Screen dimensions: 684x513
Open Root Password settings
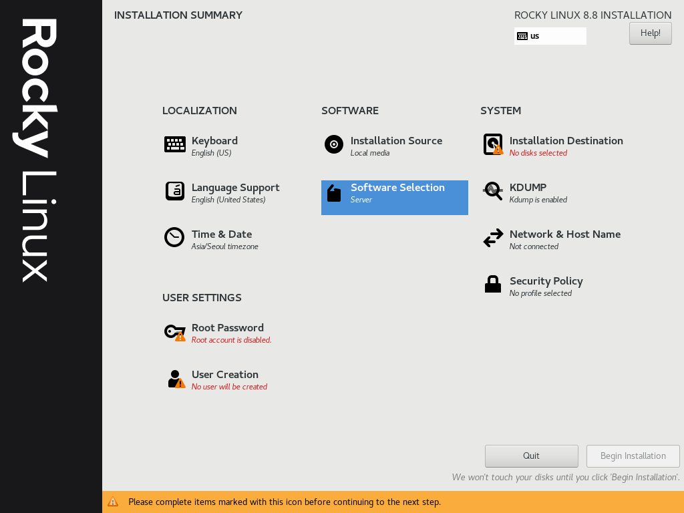227,327
